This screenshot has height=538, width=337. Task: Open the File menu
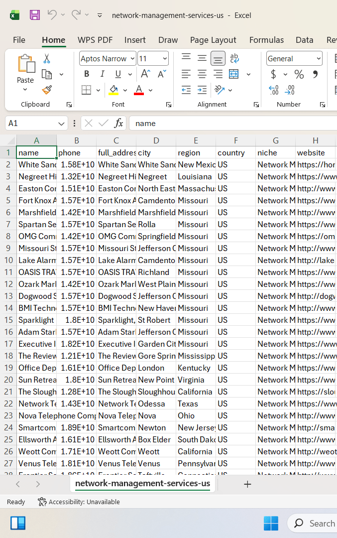pyautogui.click(x=19, y=40)
